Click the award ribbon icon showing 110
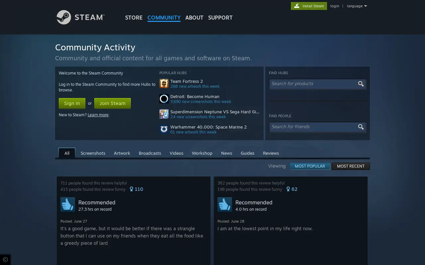 (x=131, y=189)
